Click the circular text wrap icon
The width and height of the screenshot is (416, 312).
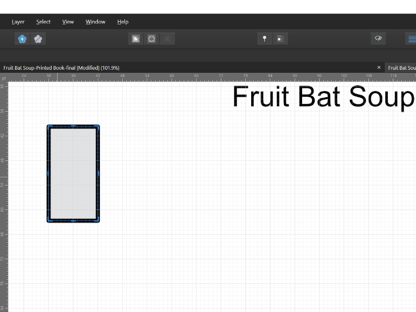(x=151, y=39)
